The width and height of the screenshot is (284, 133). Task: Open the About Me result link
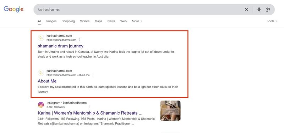tap(47, 81)
